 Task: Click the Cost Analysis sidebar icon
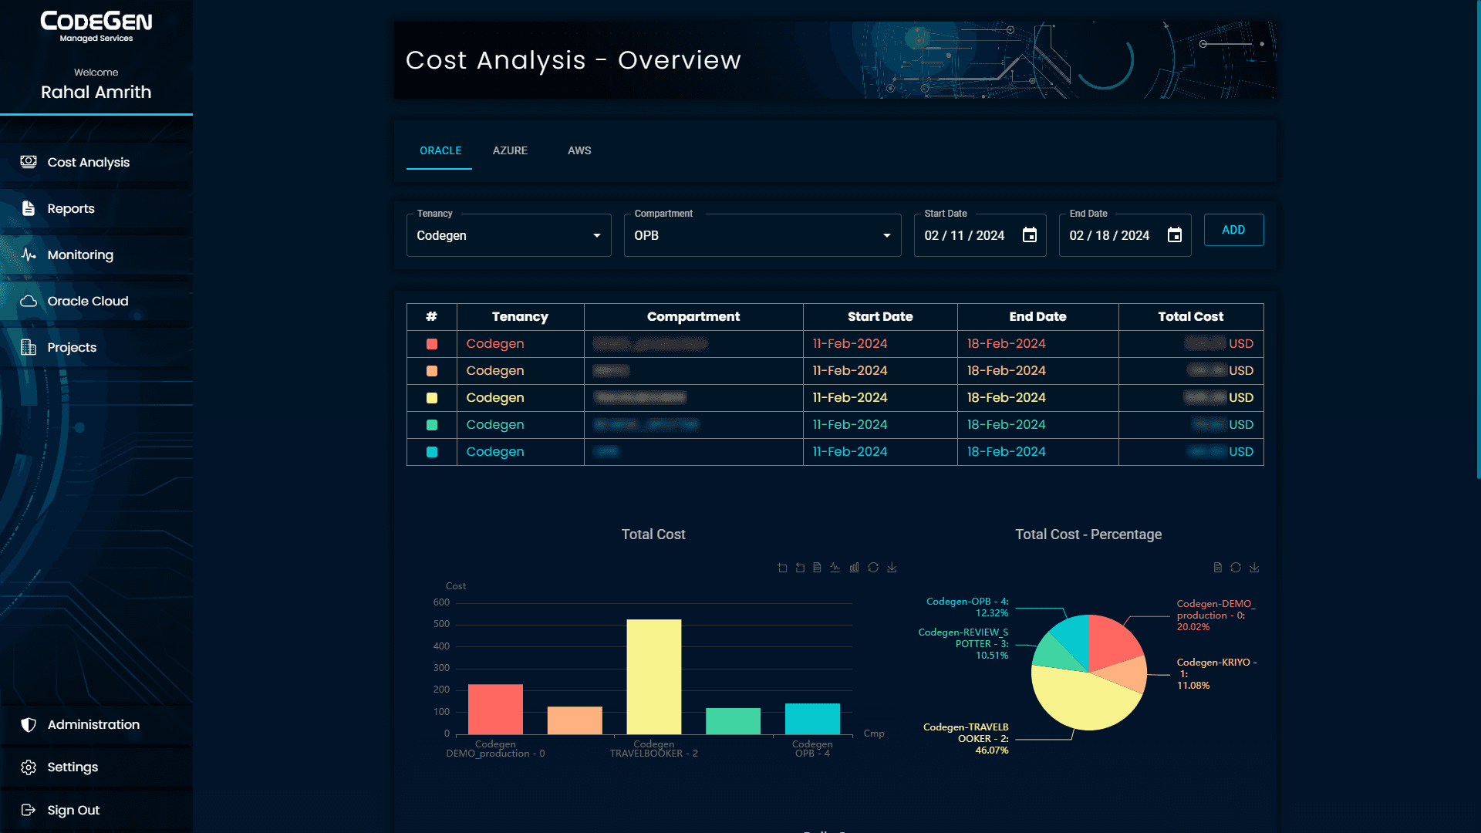point(29,162)
